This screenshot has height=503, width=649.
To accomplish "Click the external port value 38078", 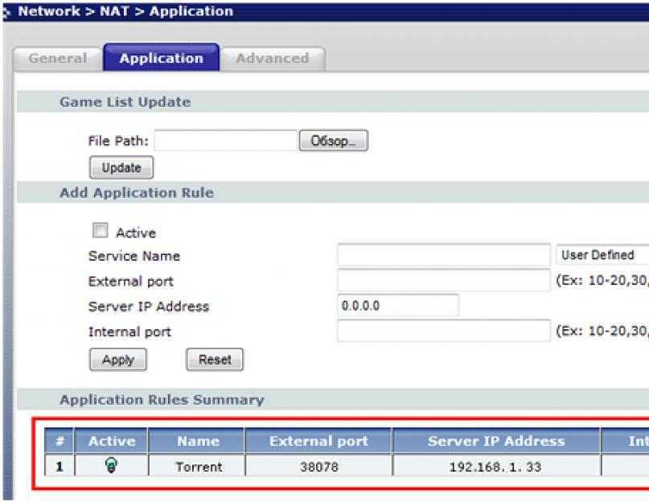I will coord(318,467).
